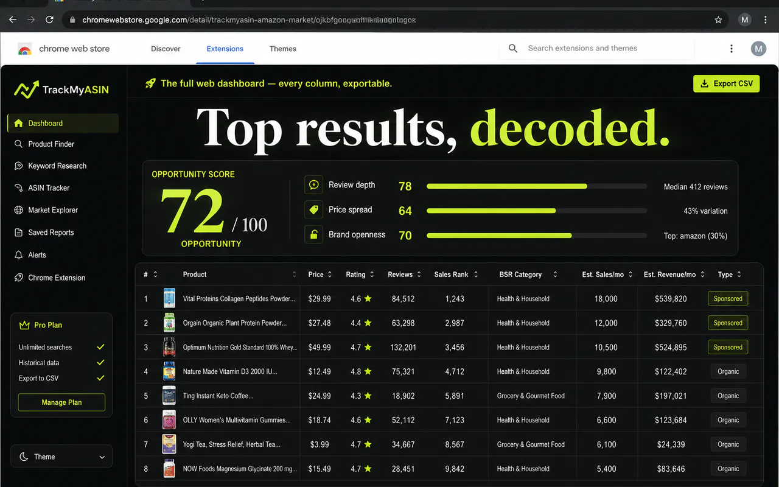Open the Discover tab

click(x=166, y=49)
